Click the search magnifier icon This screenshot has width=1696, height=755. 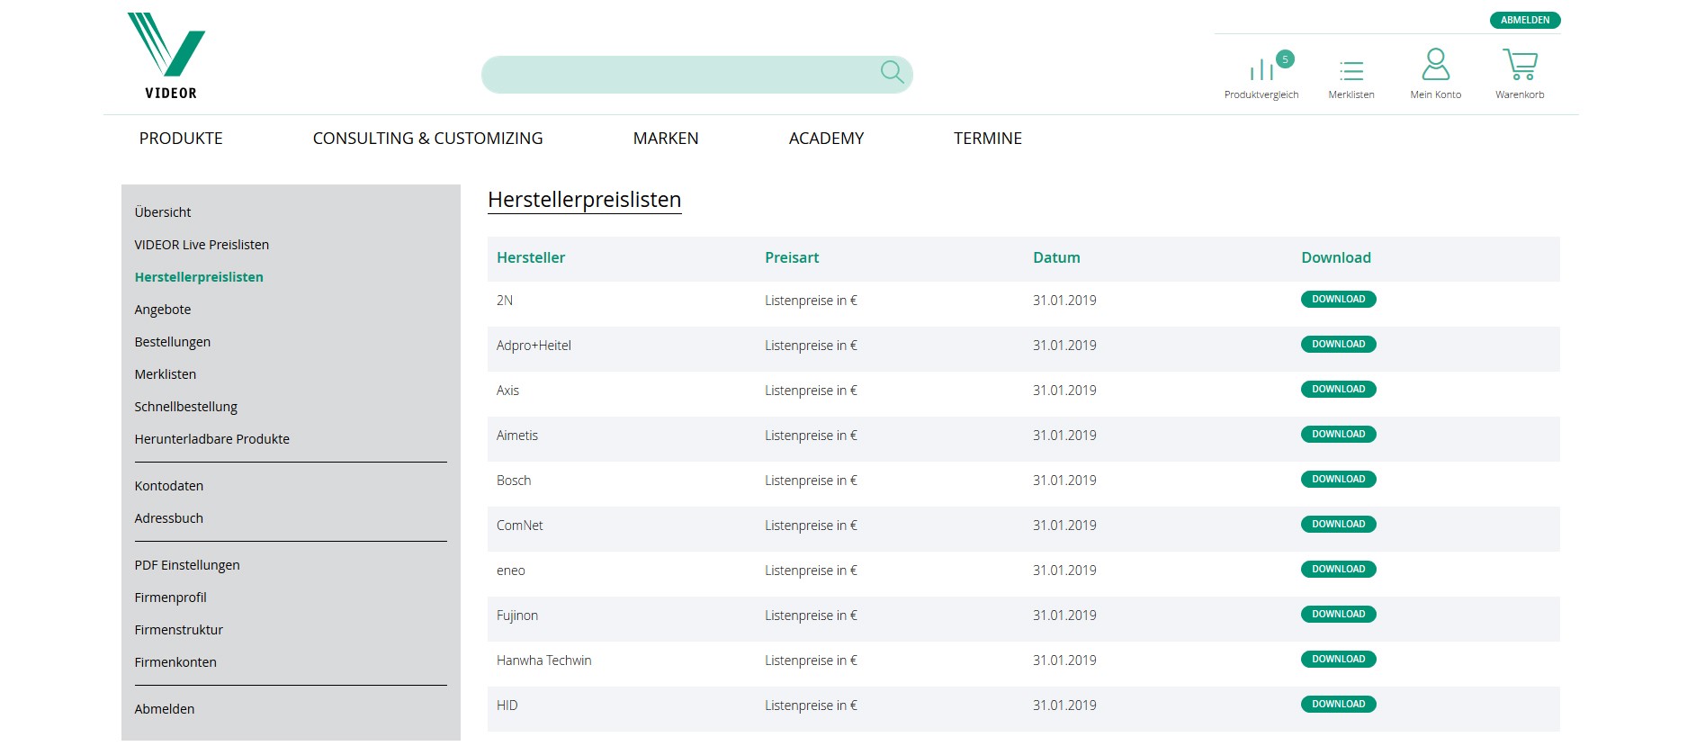click(x=892, y=72)
